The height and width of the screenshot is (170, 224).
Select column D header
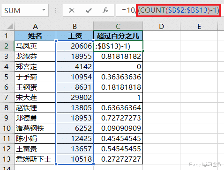(x=161, y=26)
